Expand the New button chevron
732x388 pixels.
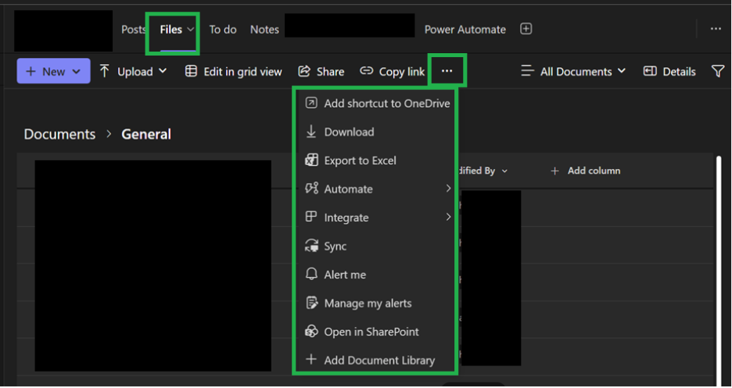coord(77,71)
